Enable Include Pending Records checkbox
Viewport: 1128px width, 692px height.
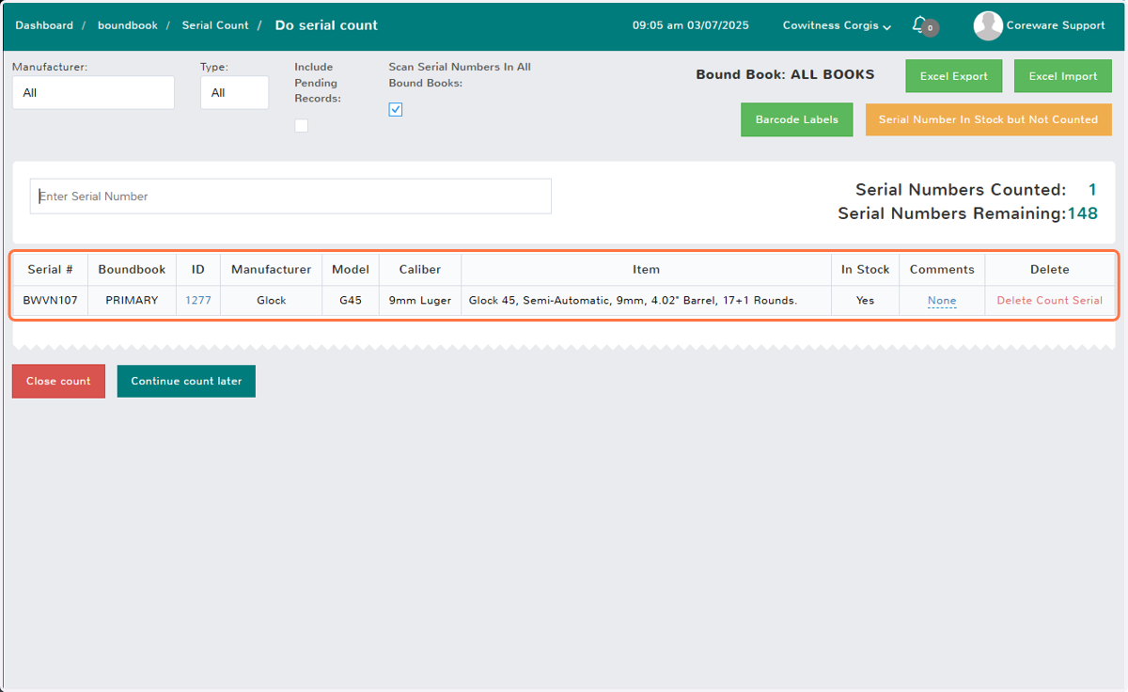302,126
